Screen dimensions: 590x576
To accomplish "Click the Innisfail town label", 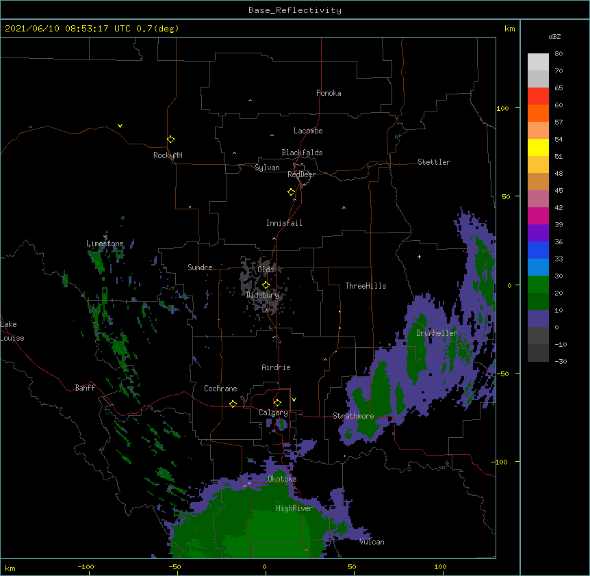I will click(x=284, y=223).
